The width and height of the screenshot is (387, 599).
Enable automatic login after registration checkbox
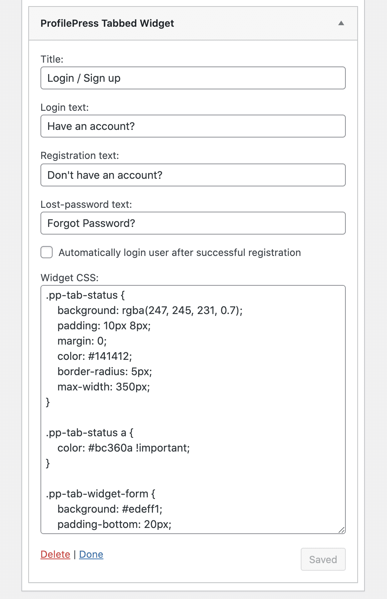tap(47, 252)
